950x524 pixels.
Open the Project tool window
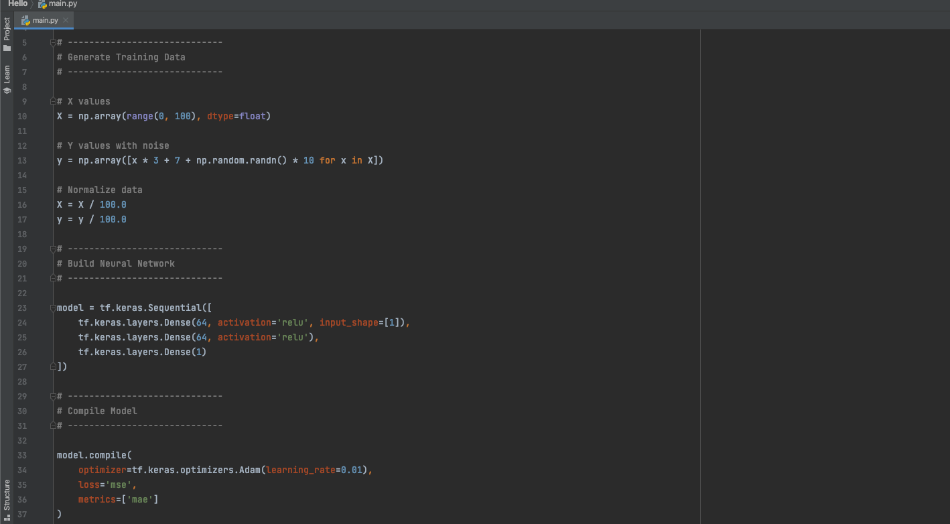pos(7,34)
